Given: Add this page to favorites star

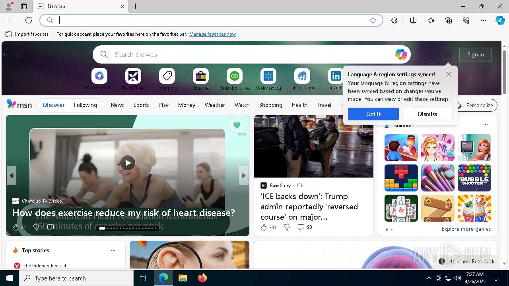Looking at the screenshot, I should click(373, 20).
